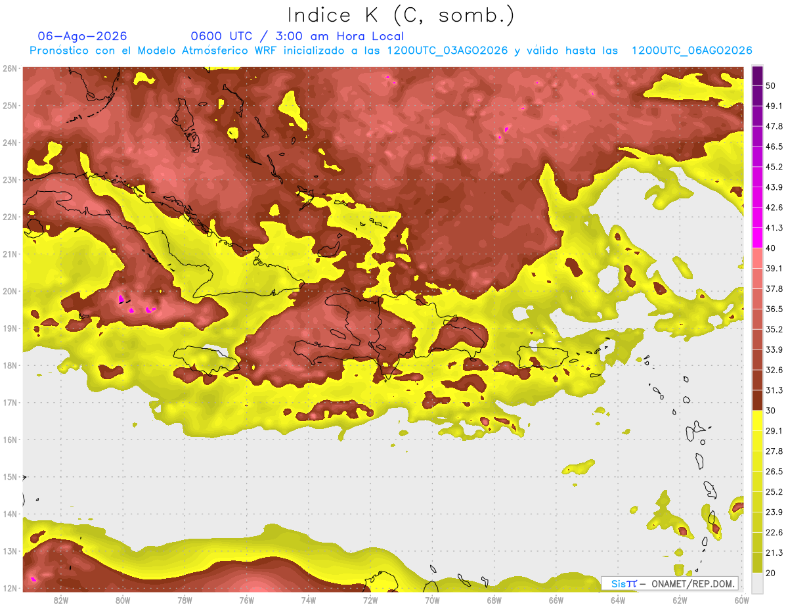Click the 66W longitude label

[556, 600]
